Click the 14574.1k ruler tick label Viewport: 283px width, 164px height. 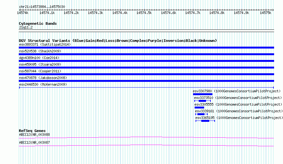tap(47, 13)
